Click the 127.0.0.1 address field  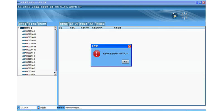coord(28,108)
